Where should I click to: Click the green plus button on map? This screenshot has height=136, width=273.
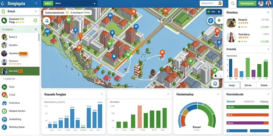click(219, 20)
